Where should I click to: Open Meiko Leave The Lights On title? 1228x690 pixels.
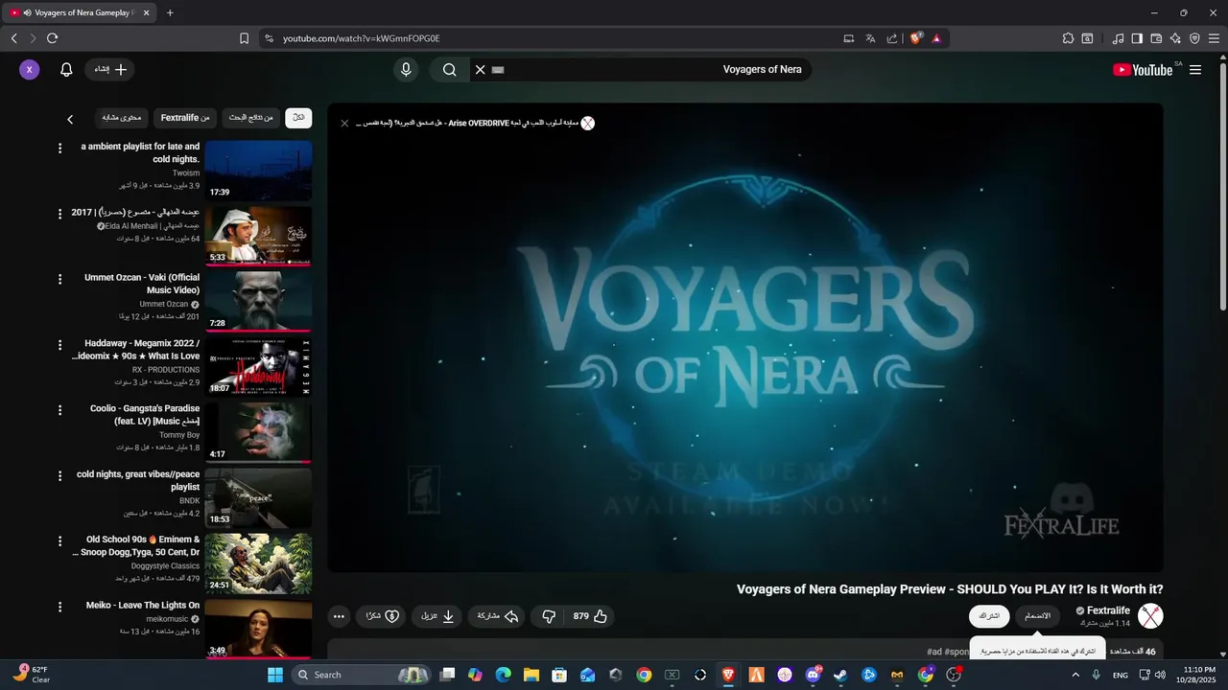click(x=143, y=605)
